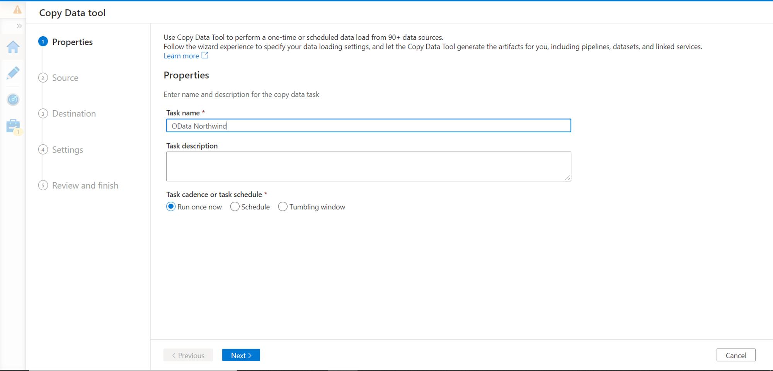Click the external link icon beside Learn more
The width and height of the screenshot is (773, 371).
coord(205,56)
